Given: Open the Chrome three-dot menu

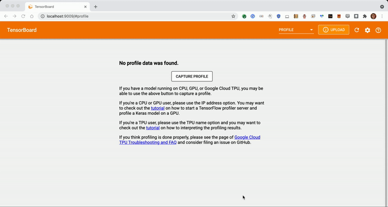Looking at the screenshot, I should click(x=382, y=16).
